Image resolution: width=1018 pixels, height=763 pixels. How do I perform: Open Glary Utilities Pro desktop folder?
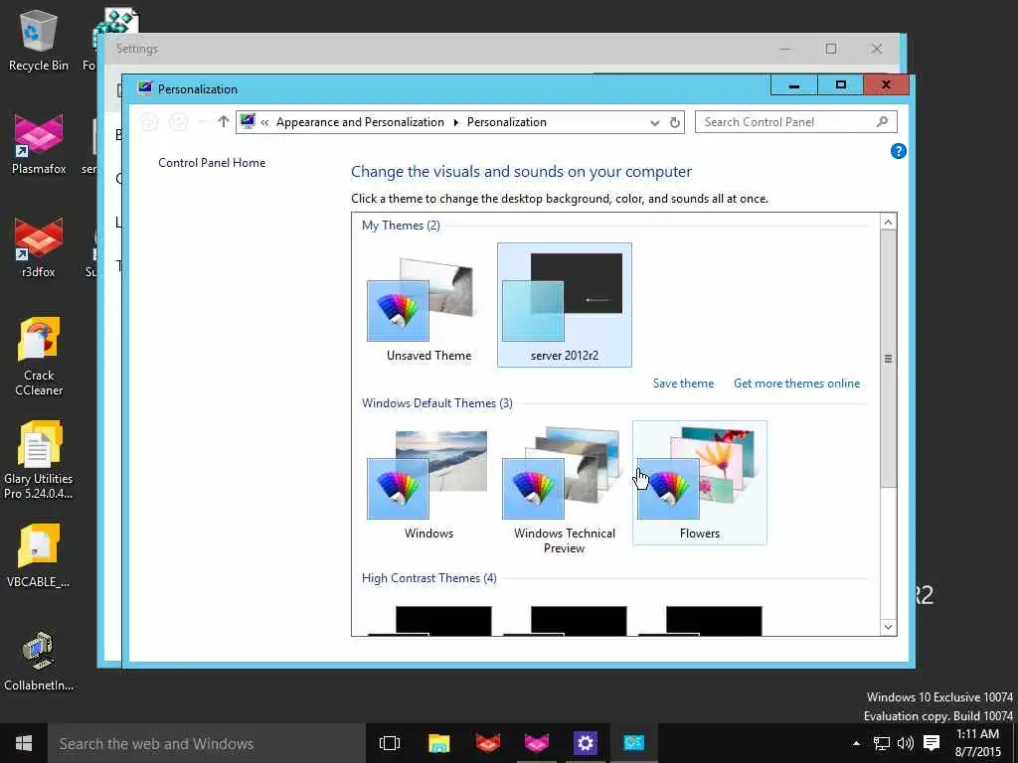pyautogui.click(x=39, y=459)
